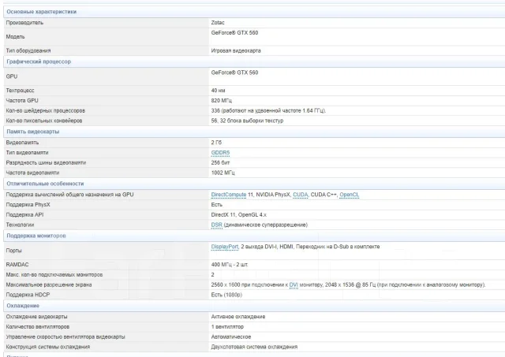The image size is (505, 357).
Task: Click the 'Модель' row label
Action: (x=15, y=37)
